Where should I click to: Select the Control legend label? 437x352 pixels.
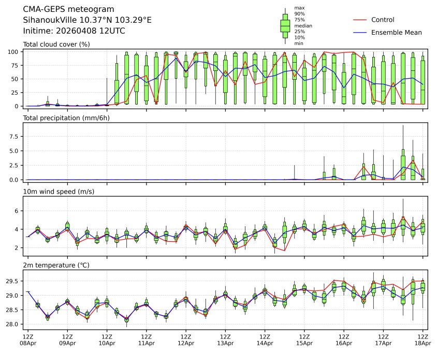(383, 20)
